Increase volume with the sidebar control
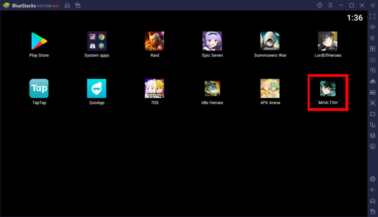This screenshot has width=378, height=217. [372, 27]
